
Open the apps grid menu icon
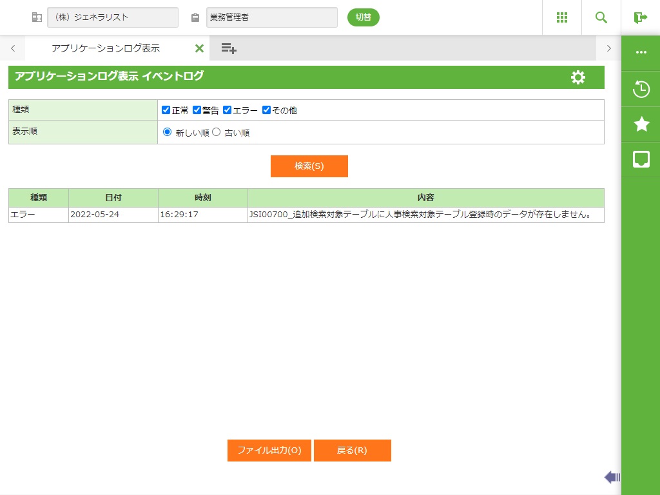pos(561,17)
